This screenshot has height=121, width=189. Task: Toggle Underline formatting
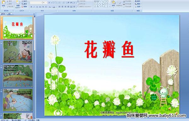click(x=37, y=7)
